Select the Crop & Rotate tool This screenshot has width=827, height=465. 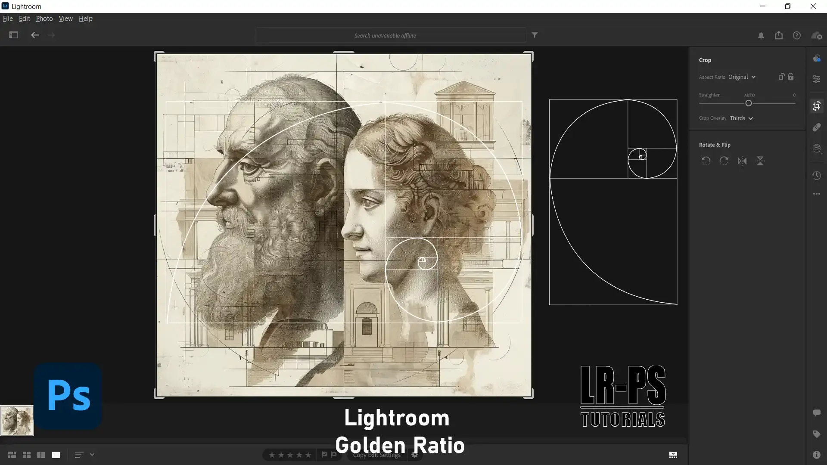(817, 106)
